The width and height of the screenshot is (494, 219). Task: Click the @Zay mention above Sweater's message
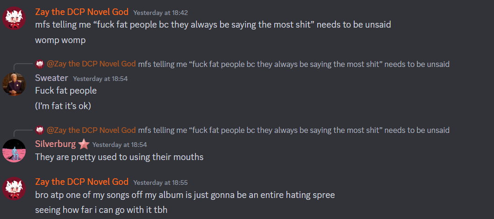tap(92, 64)
